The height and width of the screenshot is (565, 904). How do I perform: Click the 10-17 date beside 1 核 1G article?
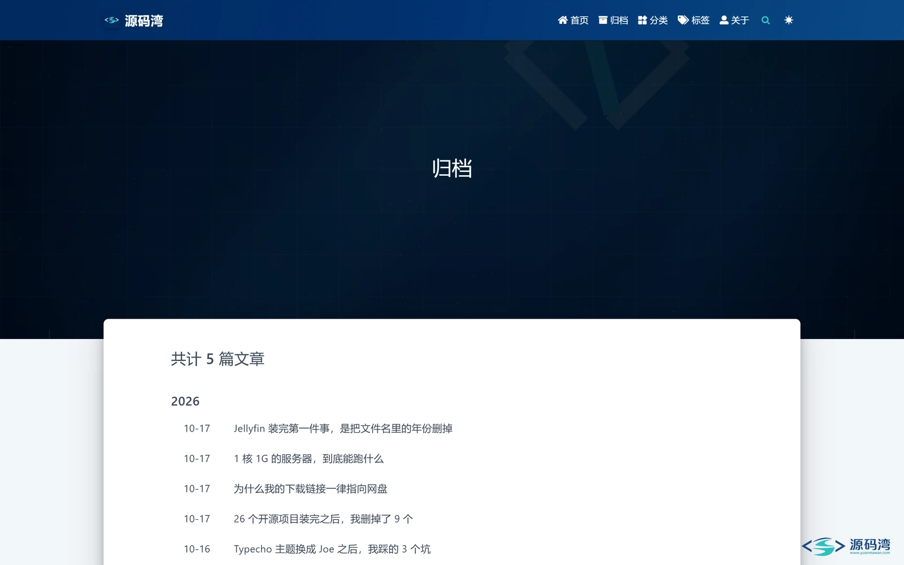tap(197, 459)
